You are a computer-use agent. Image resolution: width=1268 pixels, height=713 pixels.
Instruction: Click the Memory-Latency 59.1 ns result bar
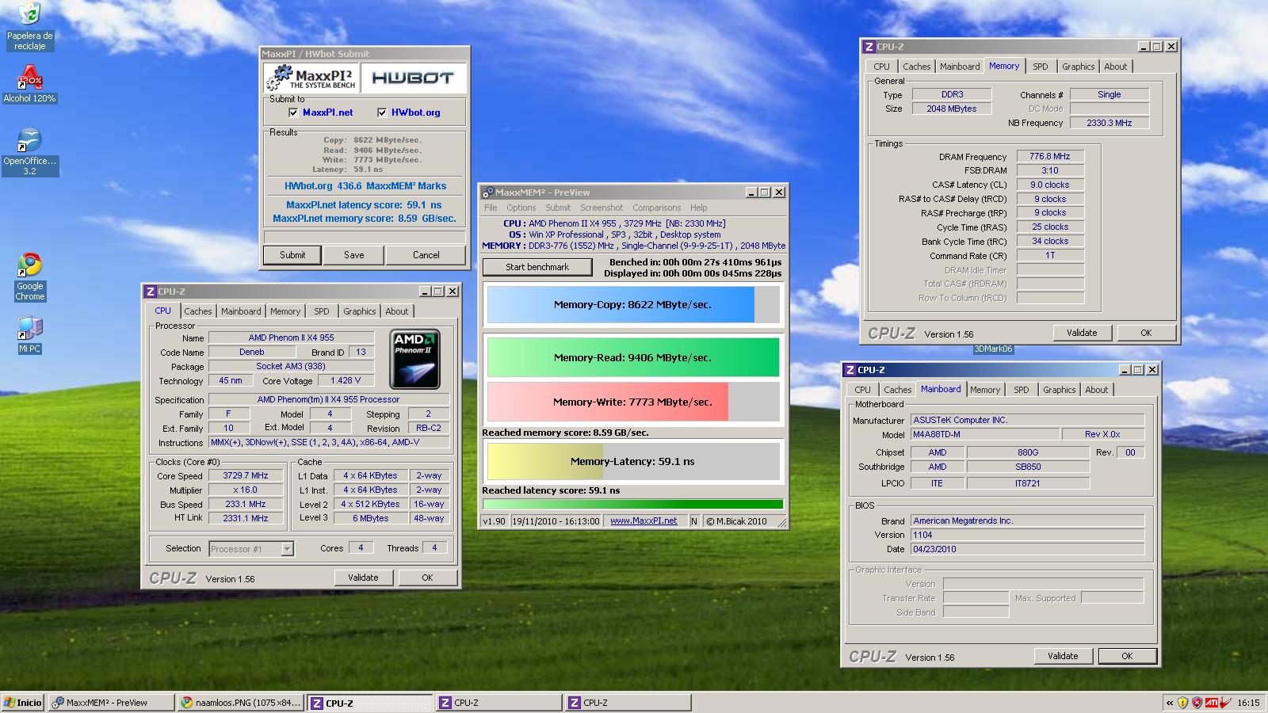click(x=632, y=461)
